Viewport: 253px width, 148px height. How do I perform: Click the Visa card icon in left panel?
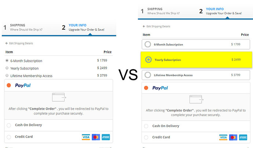(86, 137)
